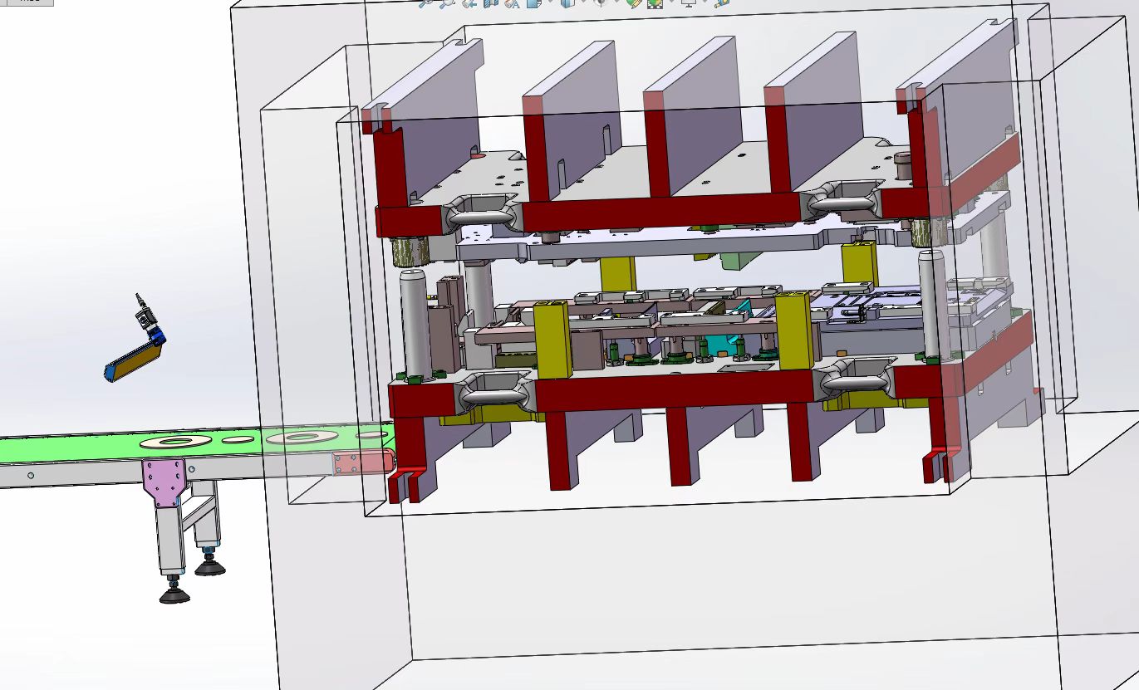Click the Zoom to Fit icon
This screenshot has width=1139, height=690.
[x=426, y=3]
